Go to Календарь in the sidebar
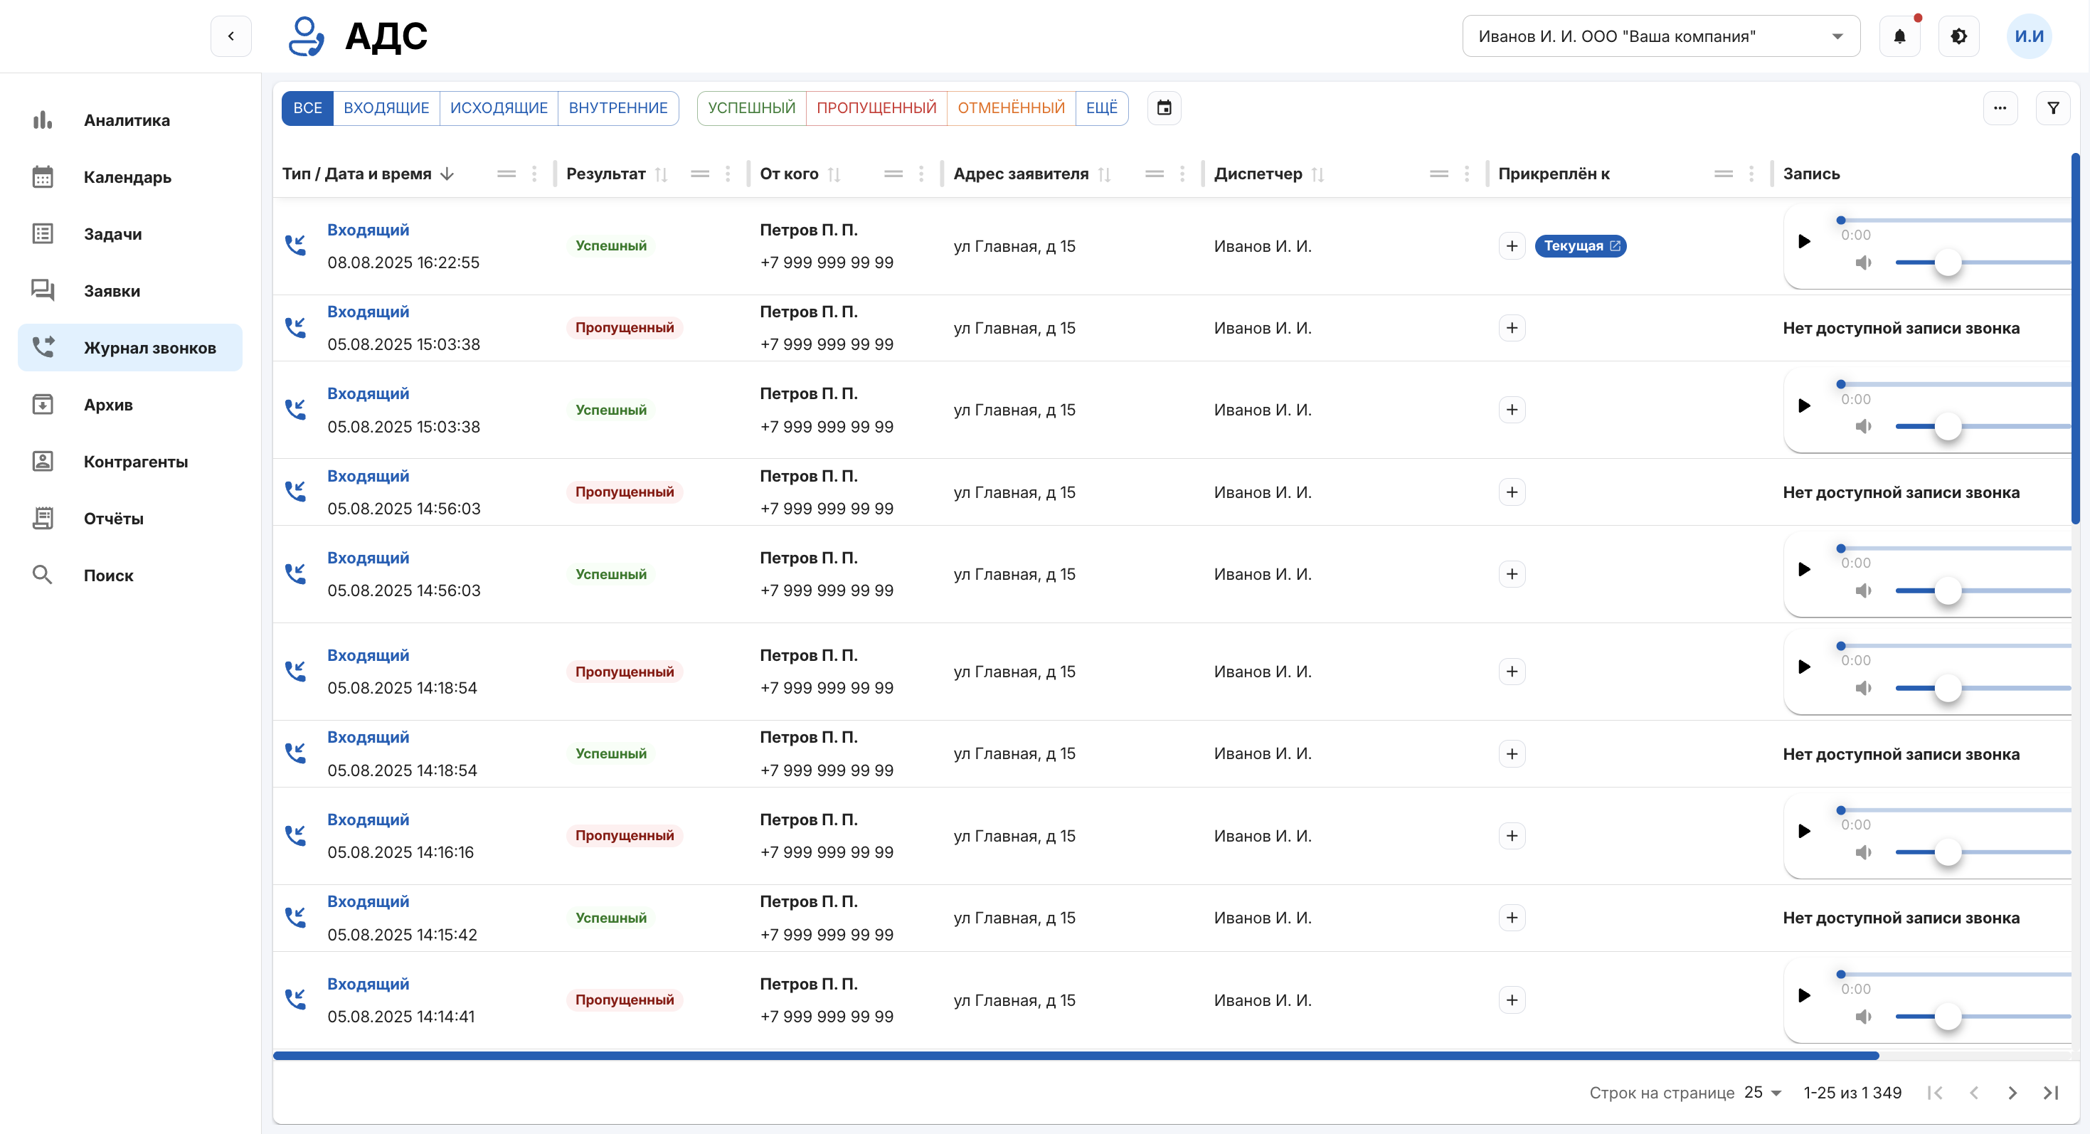The height and width of the screenshot is (1134, 2090). (129, 177)
